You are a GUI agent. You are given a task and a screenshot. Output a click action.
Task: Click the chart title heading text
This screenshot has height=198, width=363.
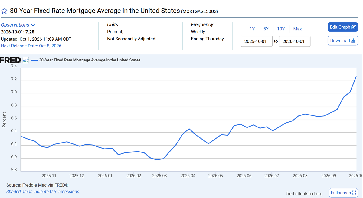(95, 11)
